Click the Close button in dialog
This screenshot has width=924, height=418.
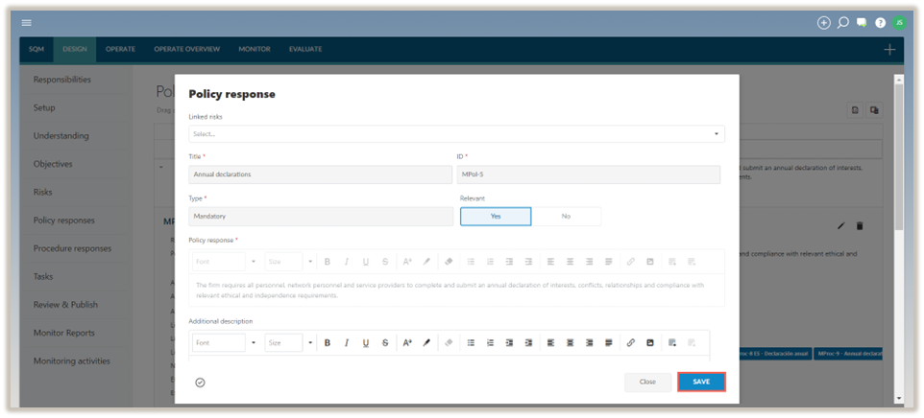pos(647,382)
